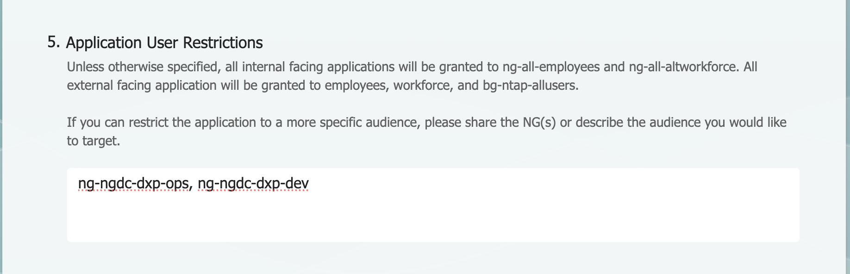The image size is (850, 274).
Task: Click the misspelled word with red underline
Action: (x=134, y=183)
